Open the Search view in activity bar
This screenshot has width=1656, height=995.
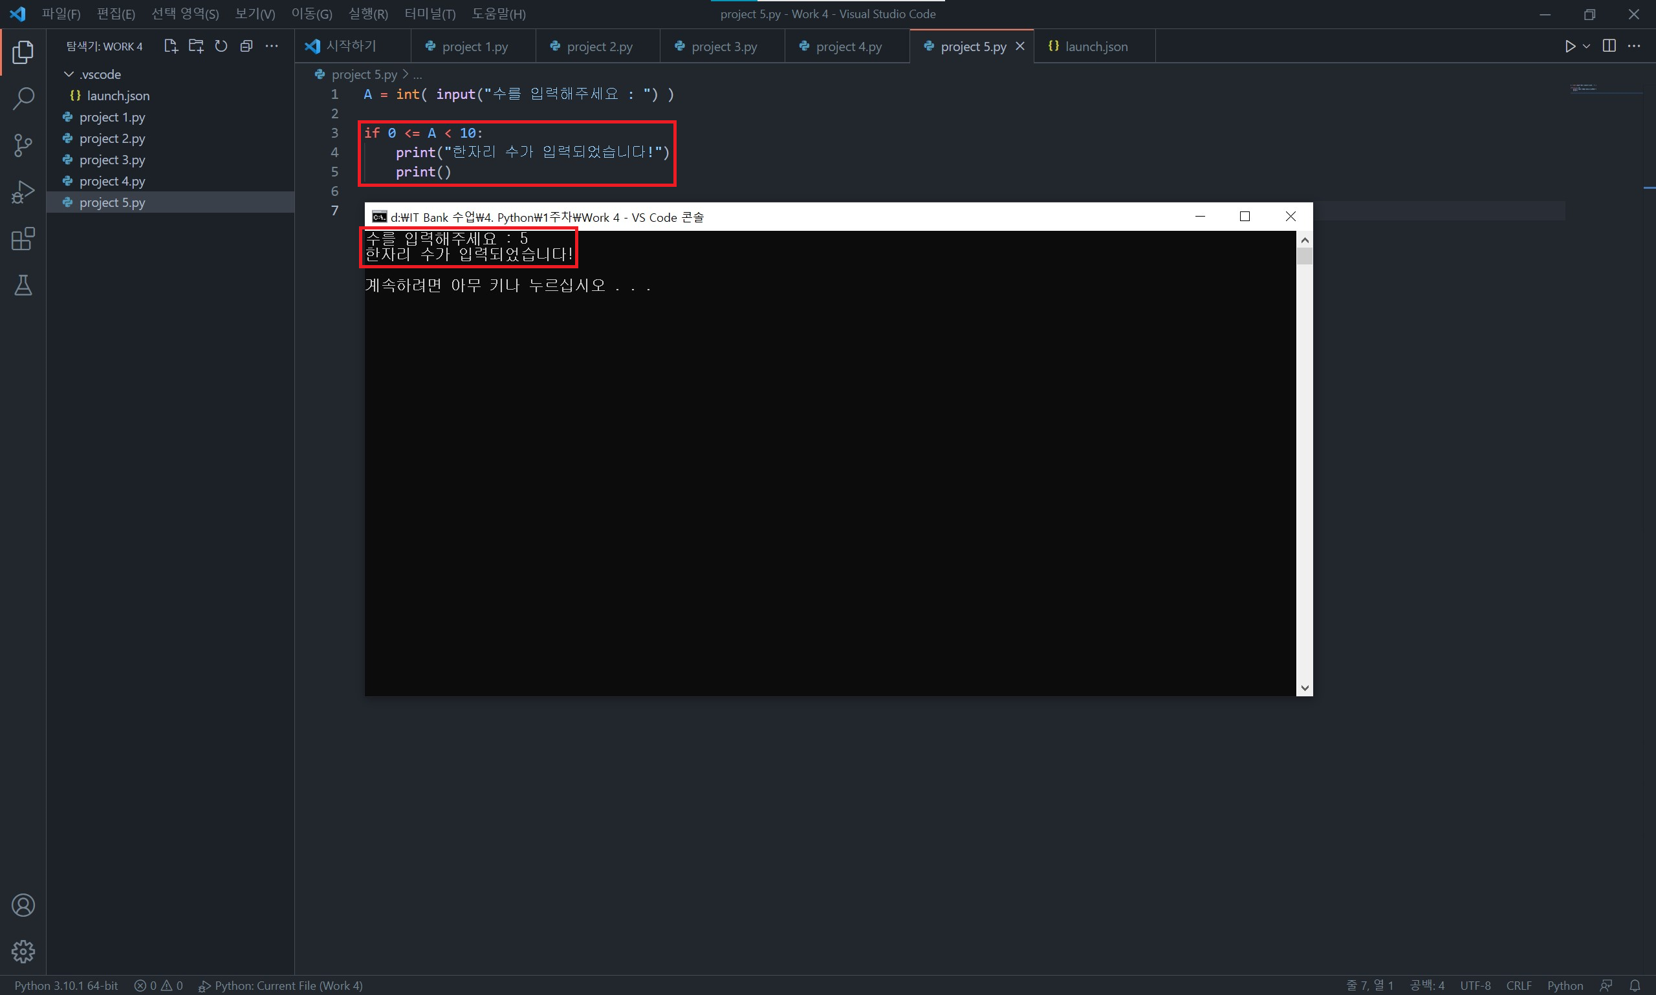point(23,98)
